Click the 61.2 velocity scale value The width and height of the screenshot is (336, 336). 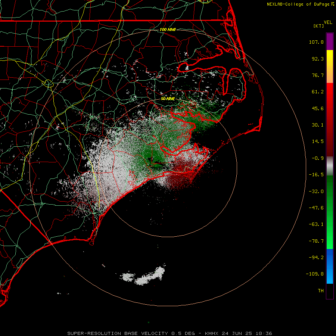[x=318, y=92]
